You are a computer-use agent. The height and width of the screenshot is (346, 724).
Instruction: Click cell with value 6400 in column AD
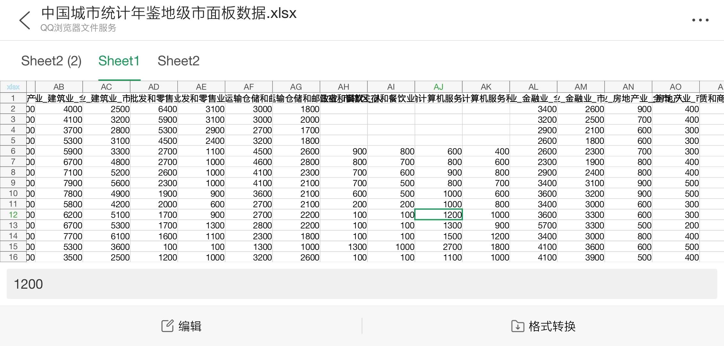(154, 109)
